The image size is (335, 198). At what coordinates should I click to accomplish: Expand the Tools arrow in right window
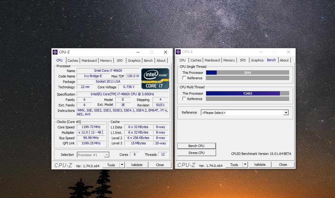tap(245, 165)
